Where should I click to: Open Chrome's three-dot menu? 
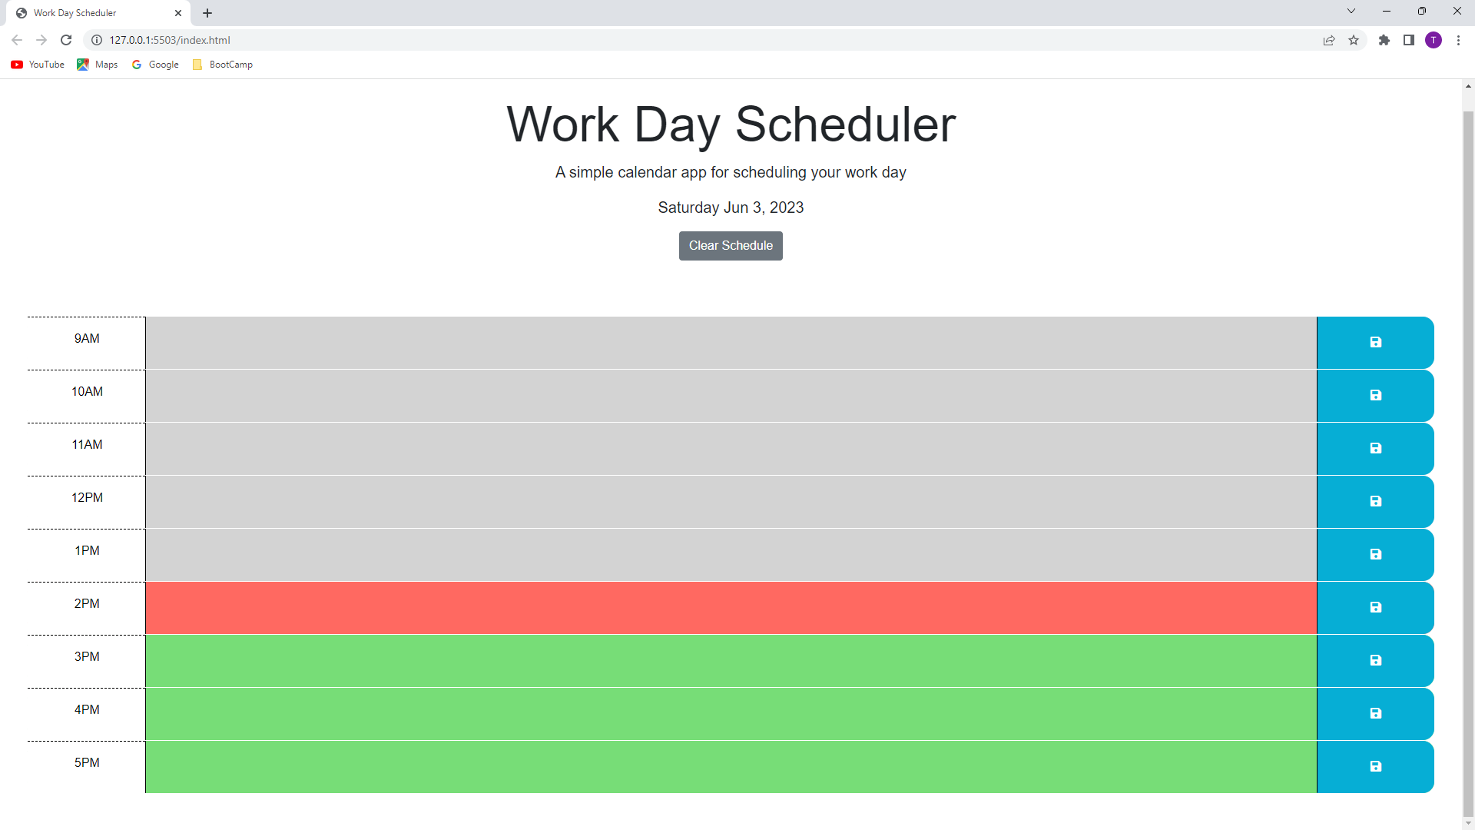click(1458, 40)
